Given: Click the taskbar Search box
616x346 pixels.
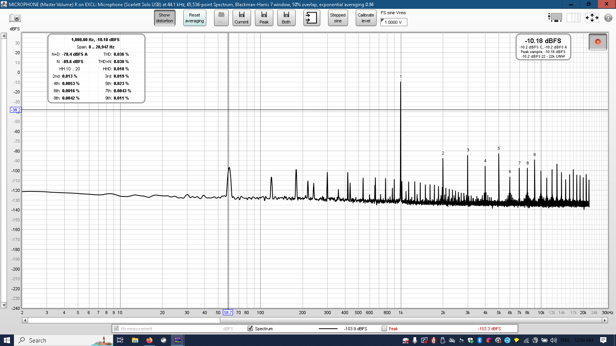Looking at the screenshot, I should pos(64,340).
